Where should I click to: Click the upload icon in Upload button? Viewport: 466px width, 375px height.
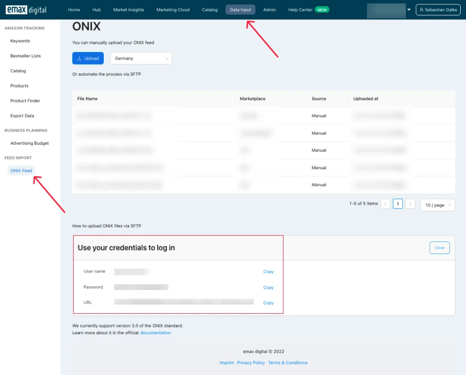point(79,59)
